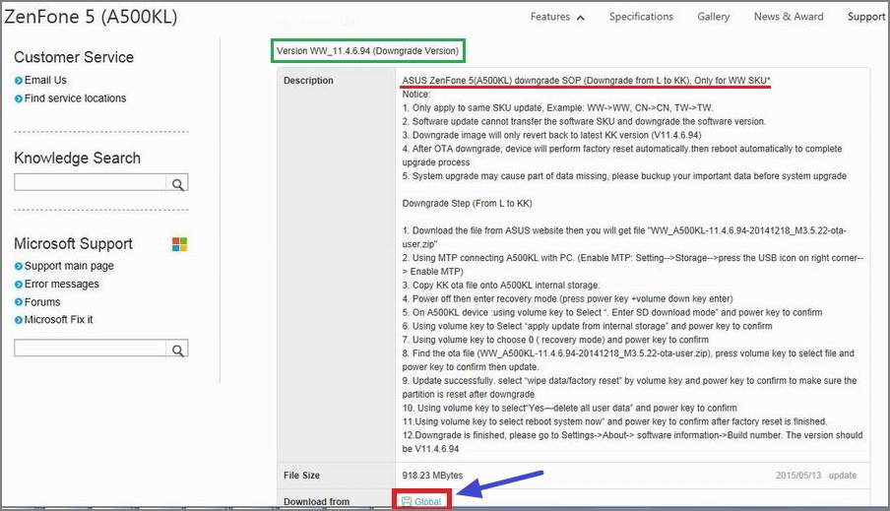
Task: Visit the Error messages link
Action: [62, 285]
